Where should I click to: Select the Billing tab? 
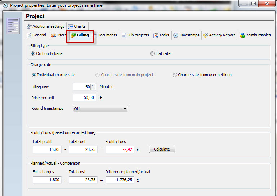(80, 35)
